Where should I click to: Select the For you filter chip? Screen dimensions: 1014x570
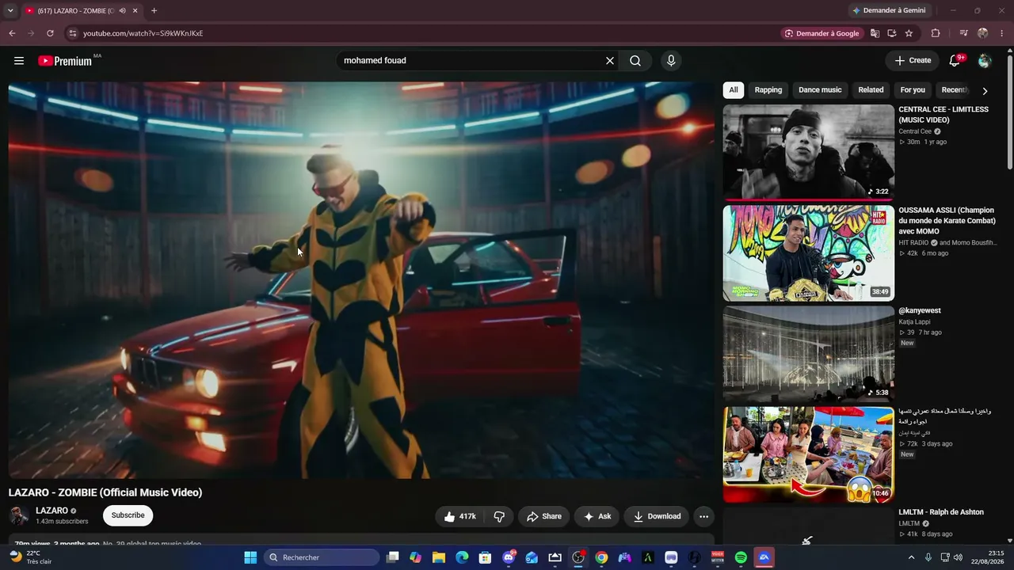(913, 90)
